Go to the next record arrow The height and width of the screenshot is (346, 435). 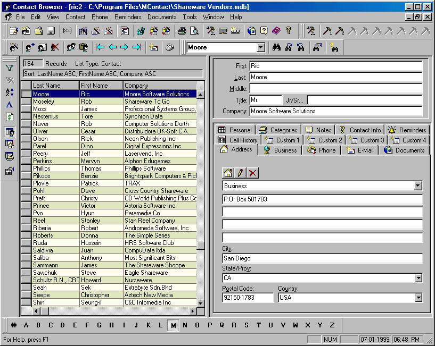pyautogui.click(x=125, y=47)
